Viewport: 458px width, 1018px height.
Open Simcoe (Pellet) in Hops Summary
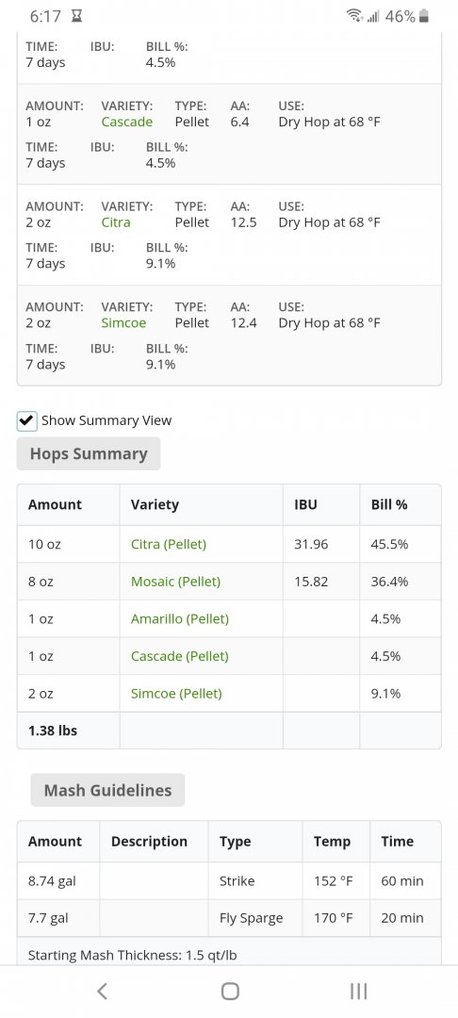176,694
